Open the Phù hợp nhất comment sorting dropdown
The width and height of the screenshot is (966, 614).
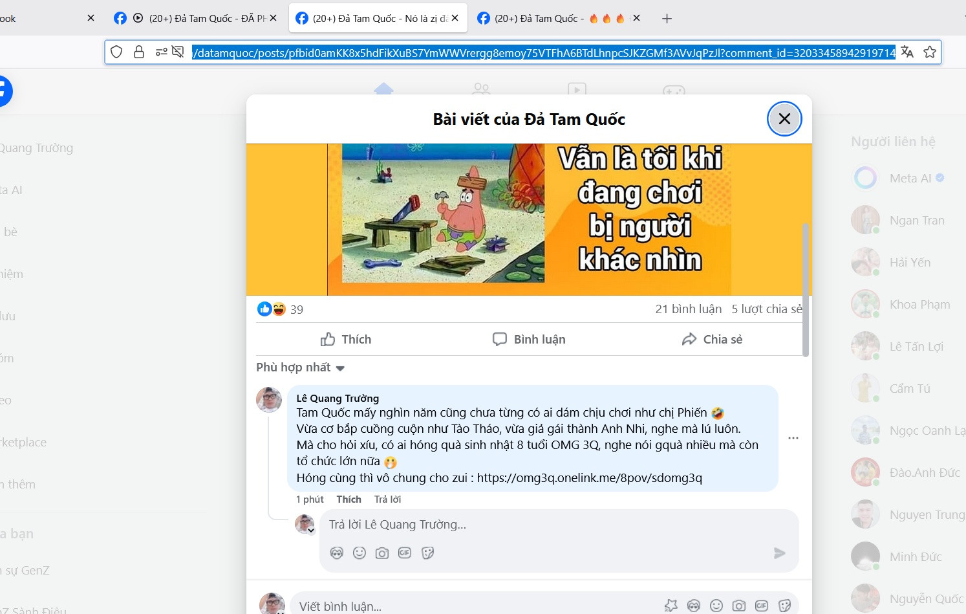coord(301,367)
